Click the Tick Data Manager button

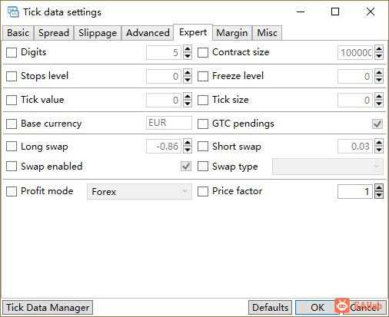48,308
